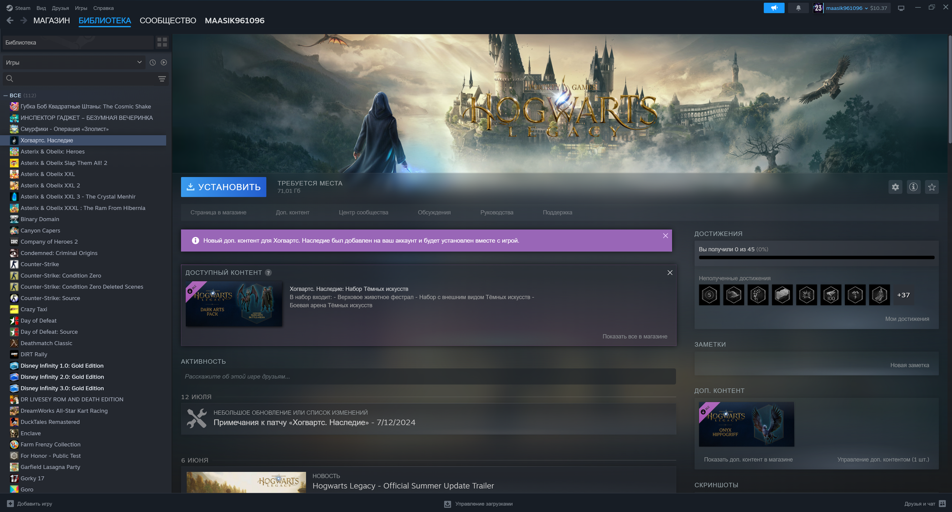Viewport: 952px width, 512px height.
Task: Open the Dark Arts Pack thumbnail
Action: [x=234, y=304]
